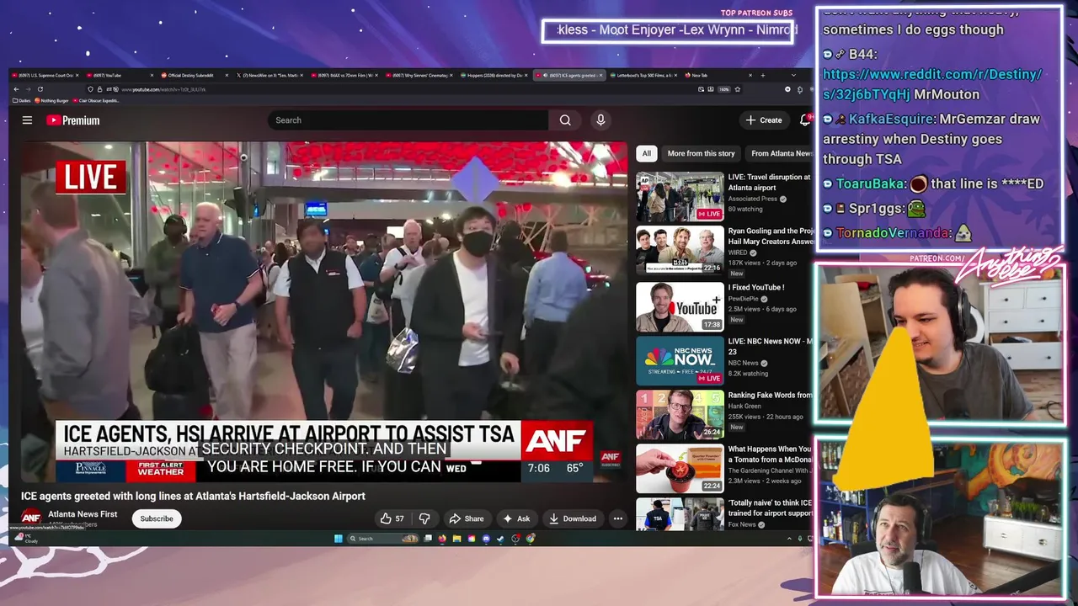Switch to IMAX vs 70mm Film tab

coord(344,75)
